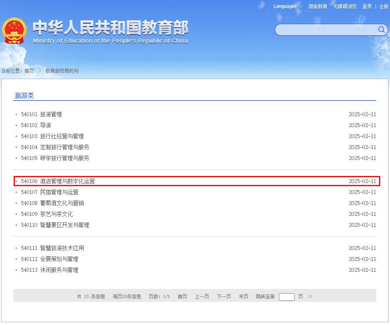Go to 首页 in breadcrumb
This screenshot has height=325, width=390.
(29, 71)
